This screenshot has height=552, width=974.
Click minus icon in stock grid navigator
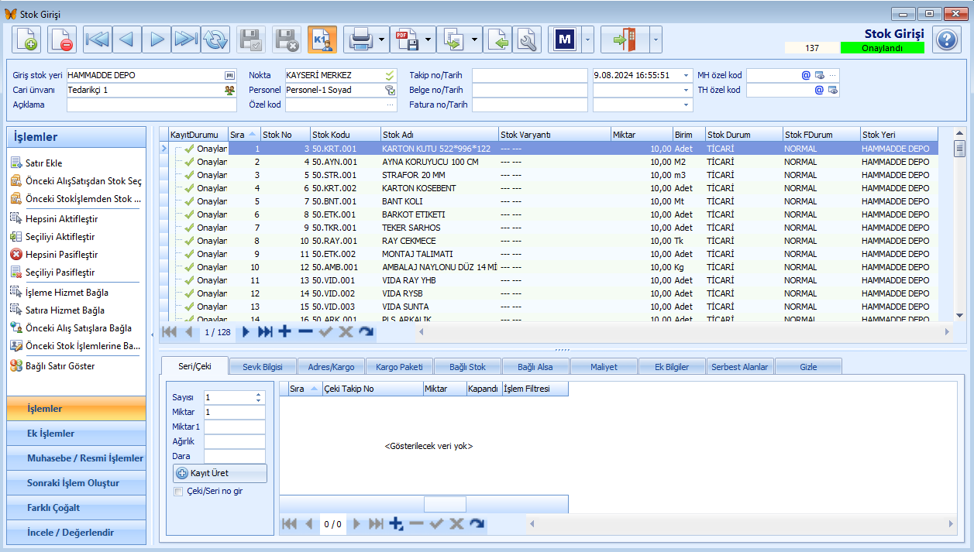pos(305,331)
